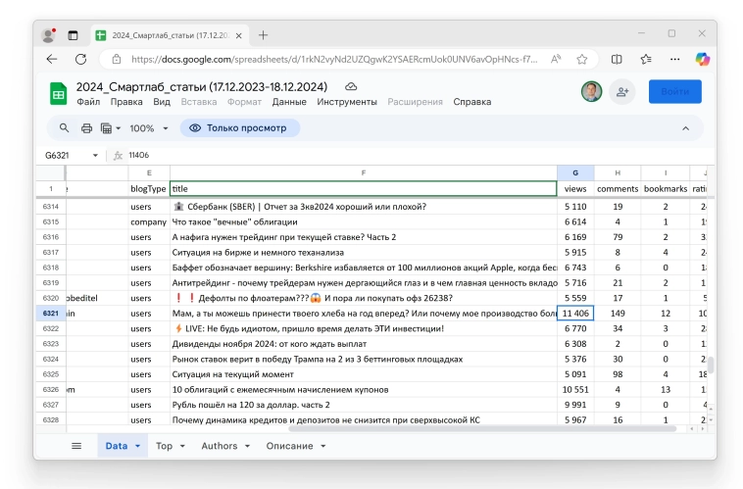Image resolution: width=743 pixels, height=489 pixels.
Task: Open the Вид menu
Action: tap(162, 102)
